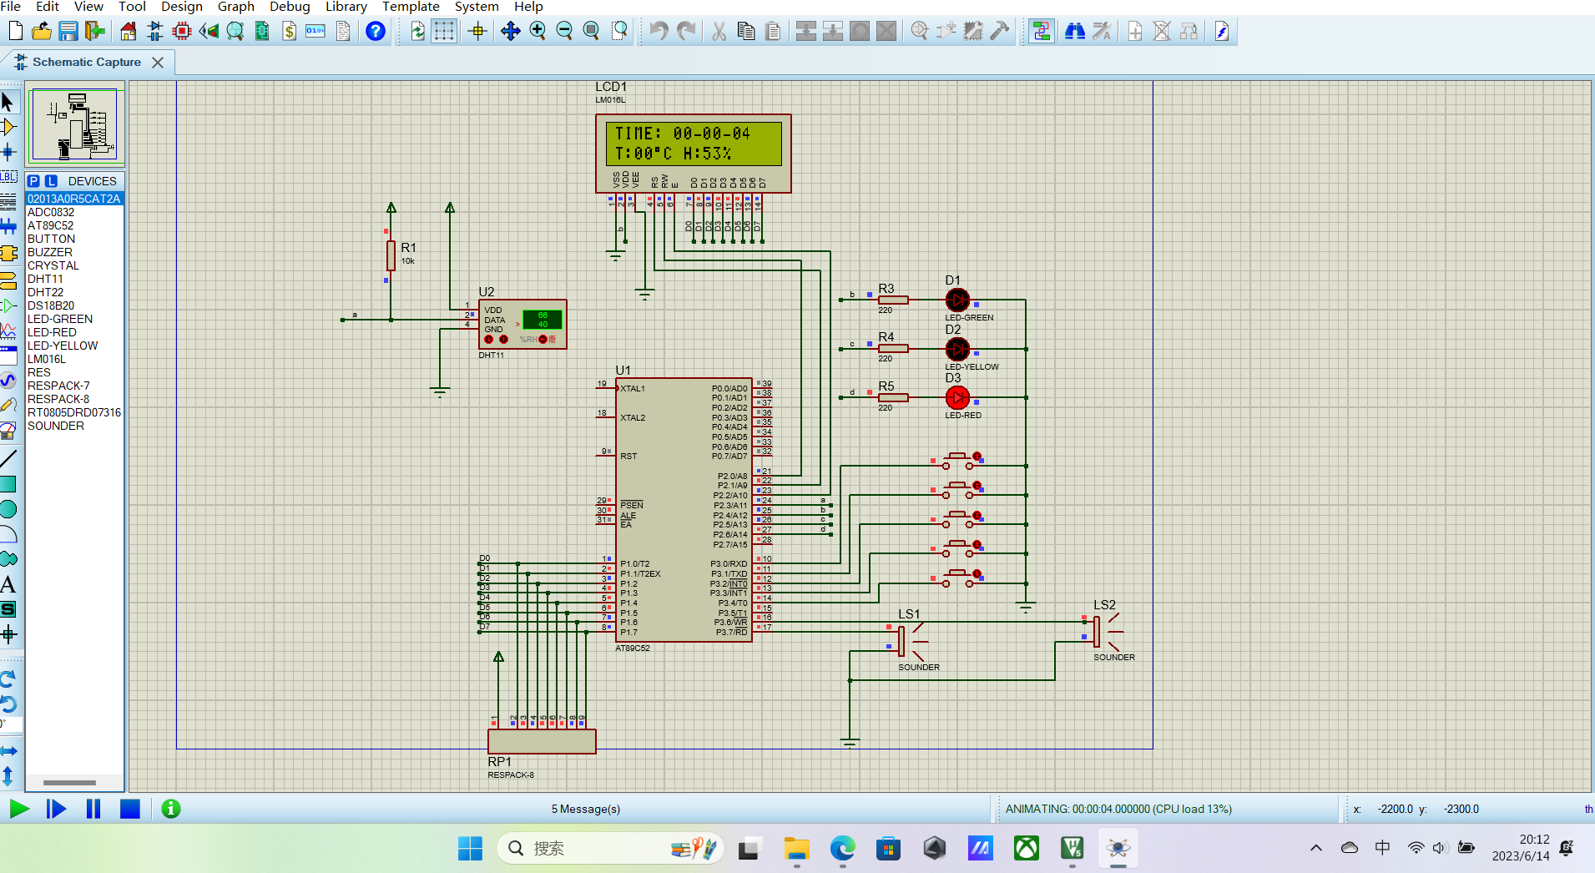Close the Schematic Capture tab
This screenshot has height=873, width=1595.
tap(158, 63)
